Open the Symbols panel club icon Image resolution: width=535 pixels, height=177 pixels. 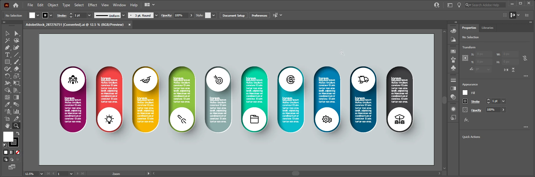[453, 68]
